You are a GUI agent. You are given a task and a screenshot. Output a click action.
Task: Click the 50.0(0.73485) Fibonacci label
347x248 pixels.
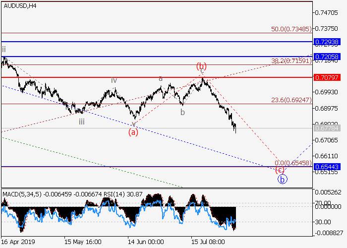[x=291, y=29]
